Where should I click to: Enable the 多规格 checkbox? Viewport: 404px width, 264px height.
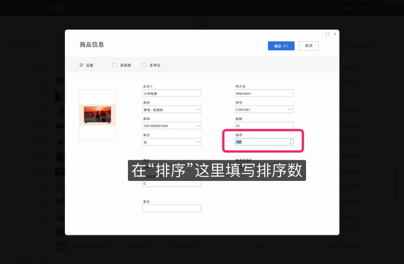coord(115,65)
